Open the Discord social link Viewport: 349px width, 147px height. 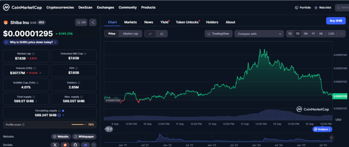[x=86, y=145]
